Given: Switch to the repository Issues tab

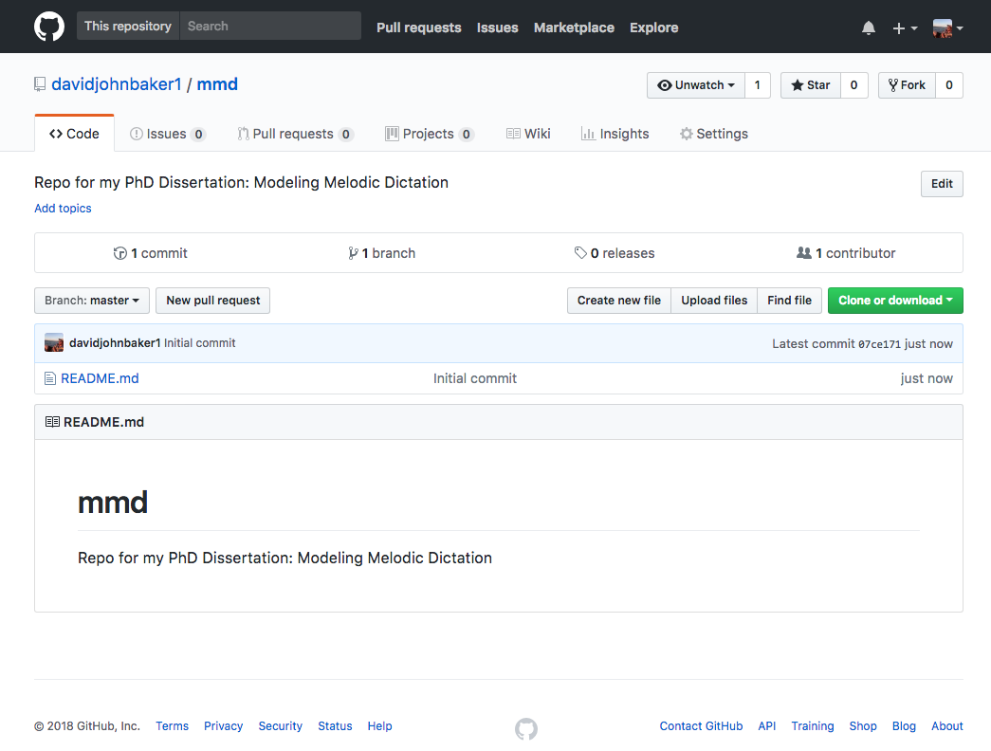Looking at the screenshot, I should click(x=168, y=134).
